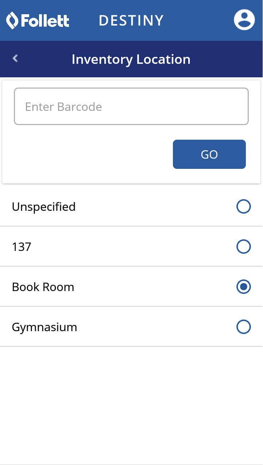The height and width of the screenshot is (465, 263).
Task: Tap the 137 location label
Action: coord(22,247)
